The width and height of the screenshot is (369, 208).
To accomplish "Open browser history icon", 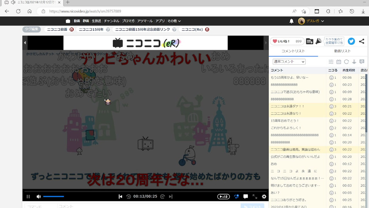I will tap(352, 11).
